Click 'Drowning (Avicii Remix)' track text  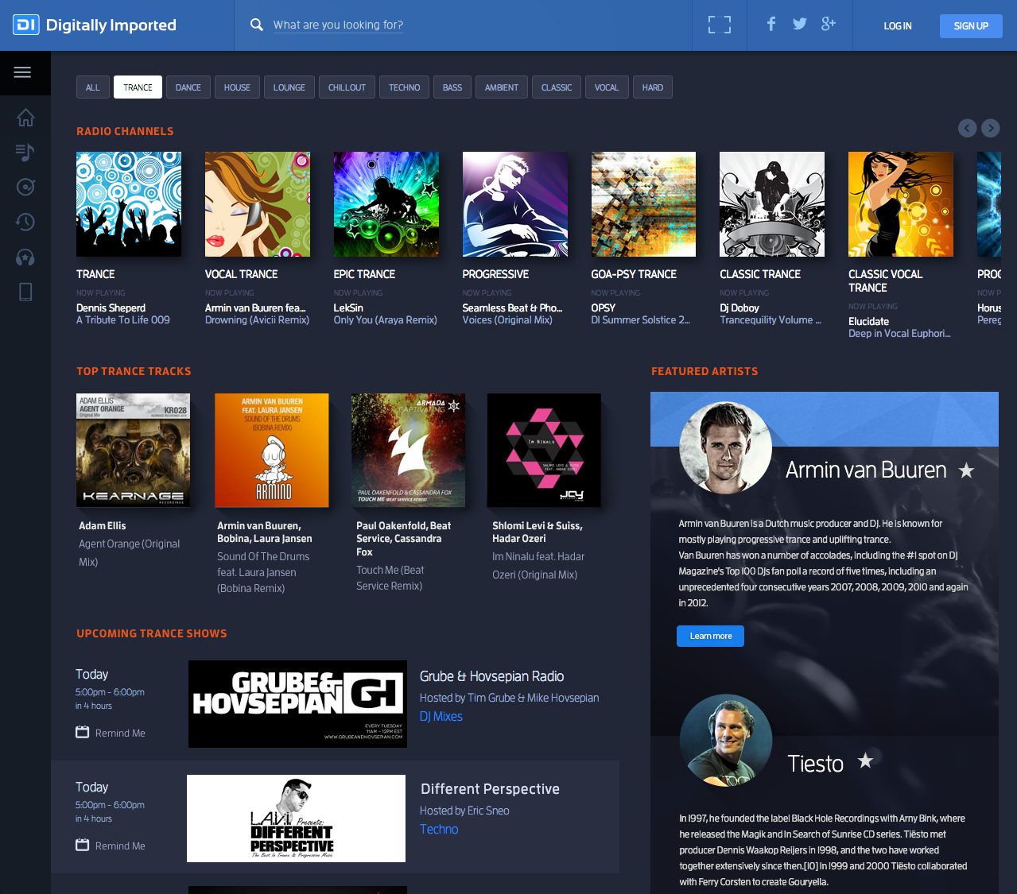pyautogui.click(x=257, y=320)
